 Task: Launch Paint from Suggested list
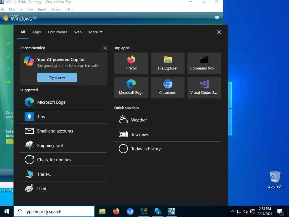click(x=64, y=188)
